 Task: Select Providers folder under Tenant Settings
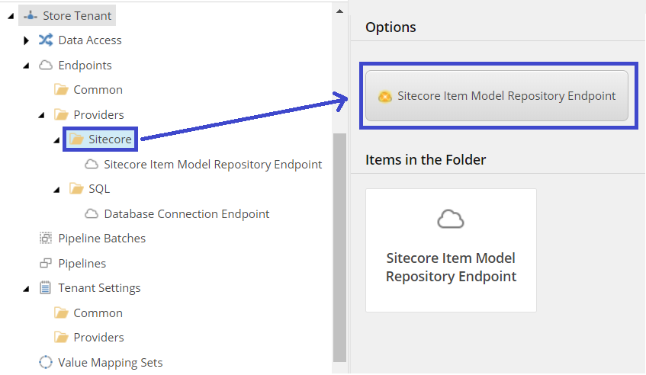tap(99, 338)
